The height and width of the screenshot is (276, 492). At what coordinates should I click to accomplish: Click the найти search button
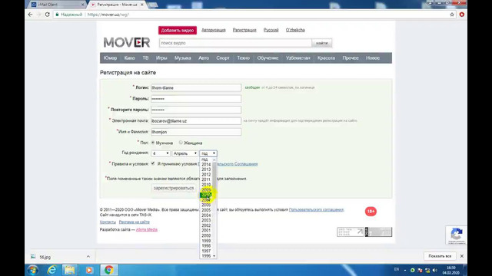[x=321, y=43]
